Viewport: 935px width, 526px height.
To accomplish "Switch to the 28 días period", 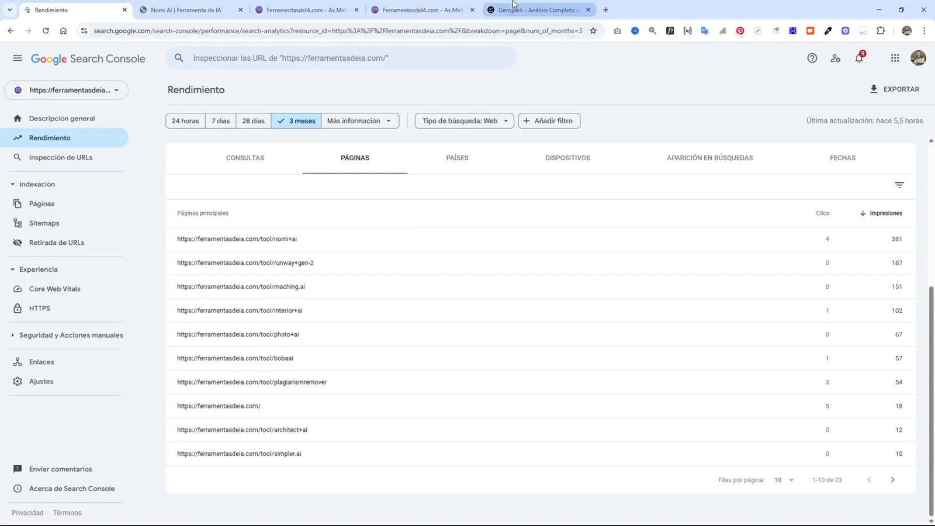I will pos(253,120).
